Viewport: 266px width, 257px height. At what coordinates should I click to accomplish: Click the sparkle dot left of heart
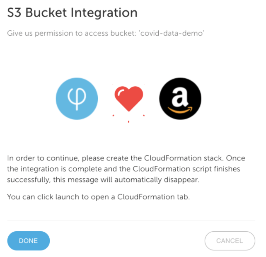coord(114,116)
